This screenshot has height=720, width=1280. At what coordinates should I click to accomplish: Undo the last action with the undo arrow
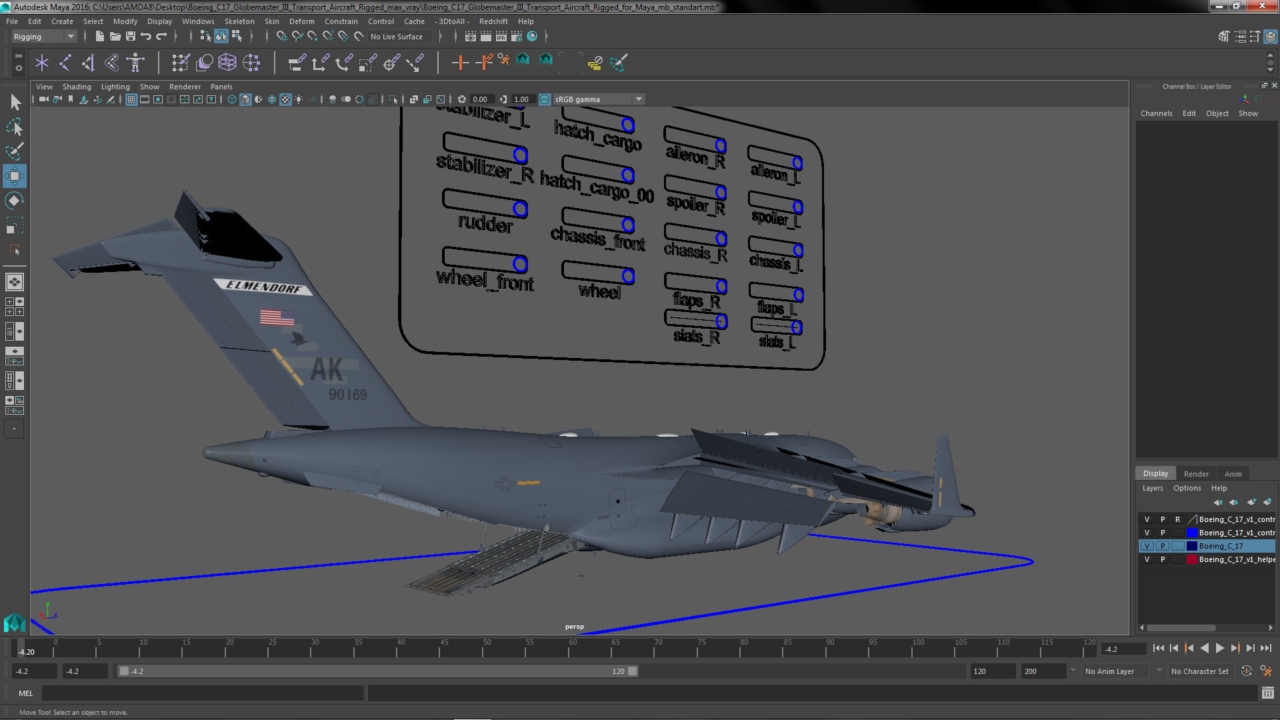click(x=145, y=36)
